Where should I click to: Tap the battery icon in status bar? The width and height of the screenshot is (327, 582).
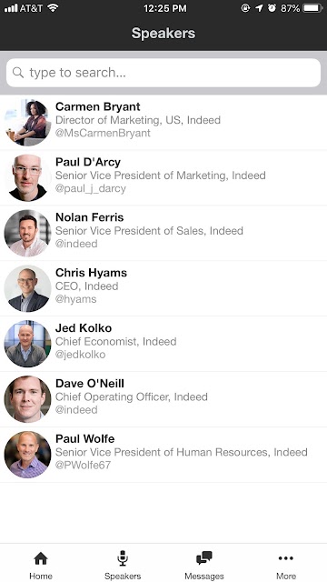[x=312, y=8]
